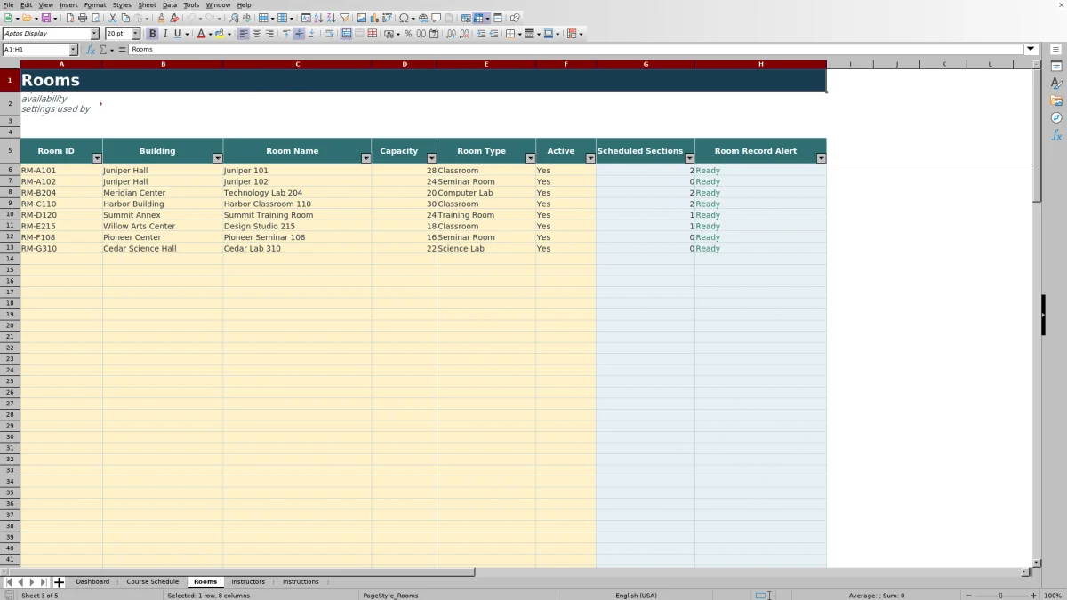Open the Data menu

(x=169, y=5)
